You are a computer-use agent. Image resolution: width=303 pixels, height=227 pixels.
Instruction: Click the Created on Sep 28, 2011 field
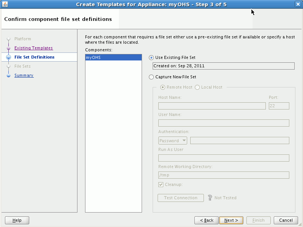tap(224, 66)
